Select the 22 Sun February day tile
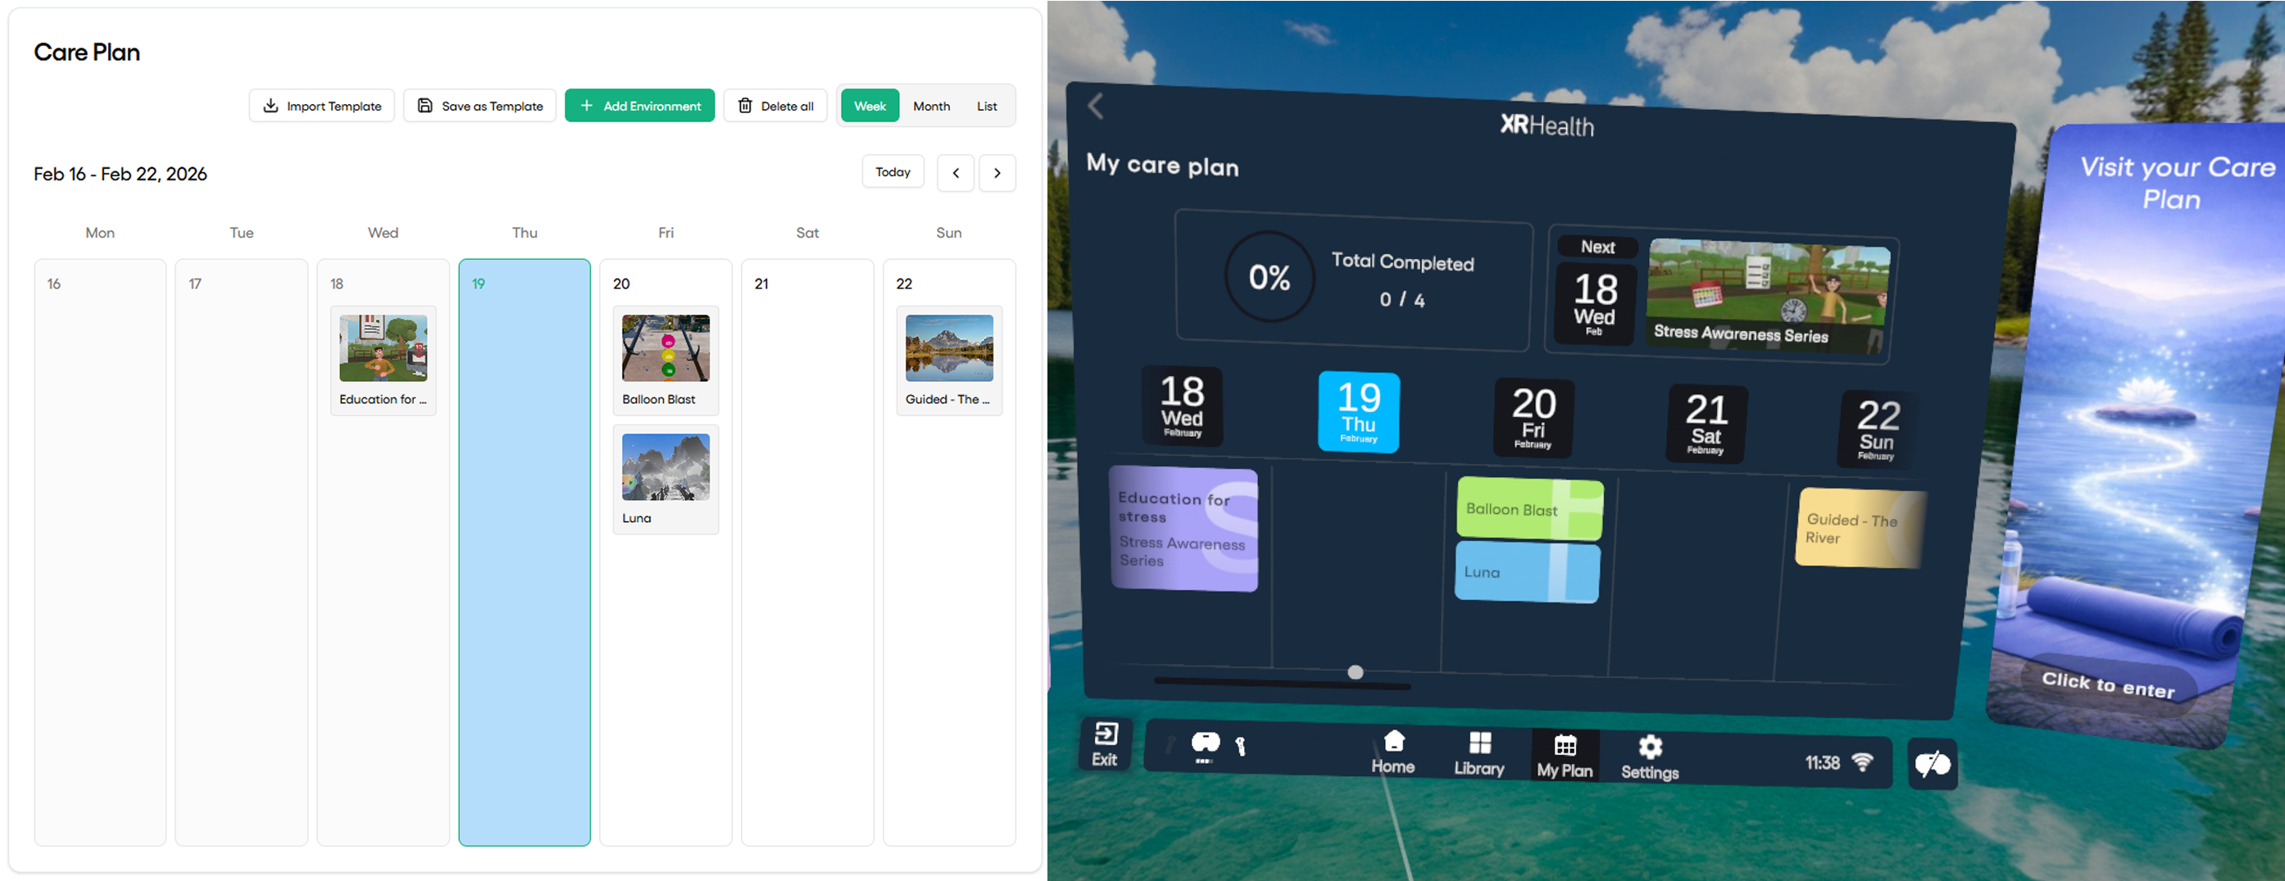This screenshot has height=881, width=2285. tap(1878, 429)
